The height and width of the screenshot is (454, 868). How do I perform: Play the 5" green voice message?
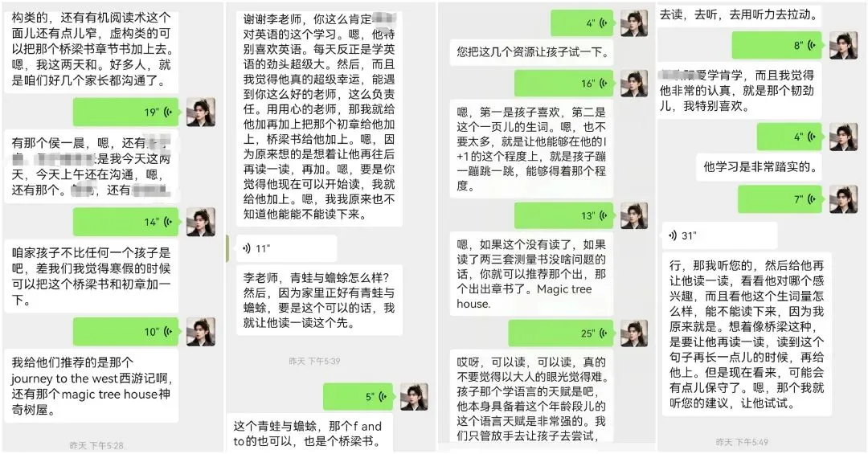pos(358,396)
